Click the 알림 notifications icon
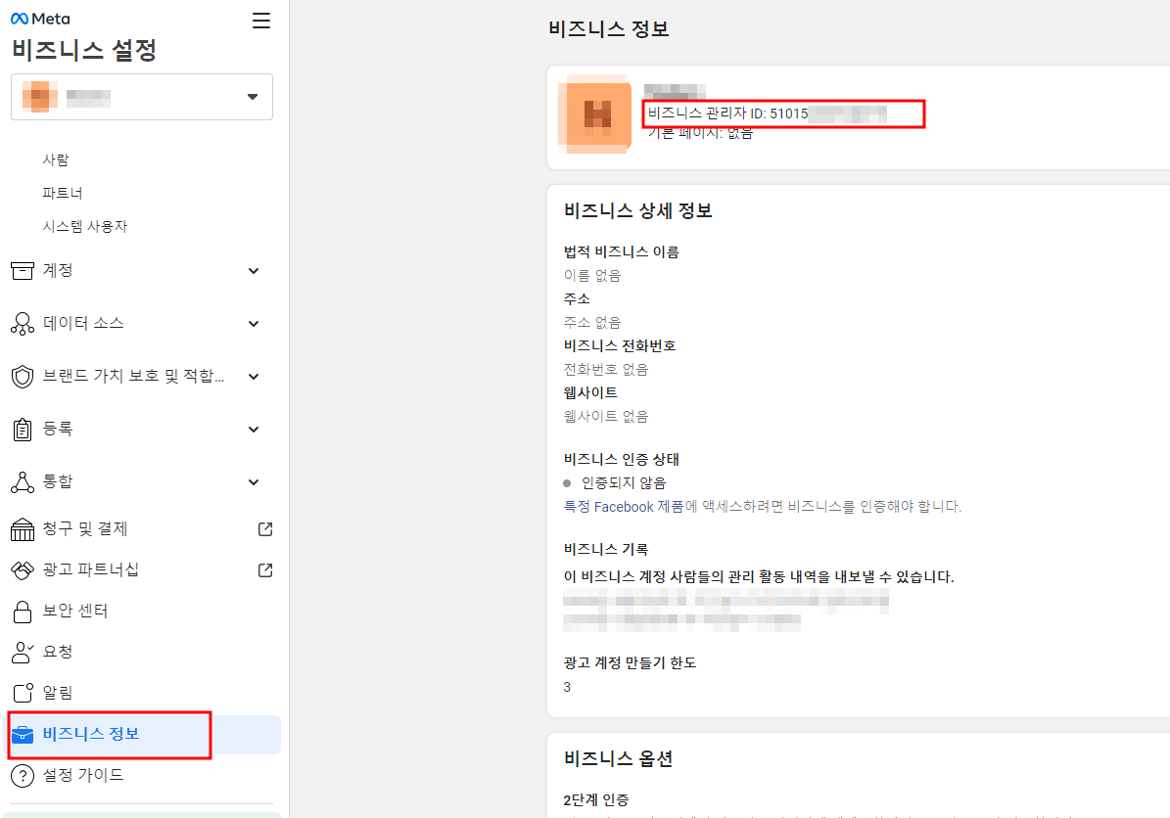Image resolution: width=1170 pixels, height=818 pixels. click(22, 692)
